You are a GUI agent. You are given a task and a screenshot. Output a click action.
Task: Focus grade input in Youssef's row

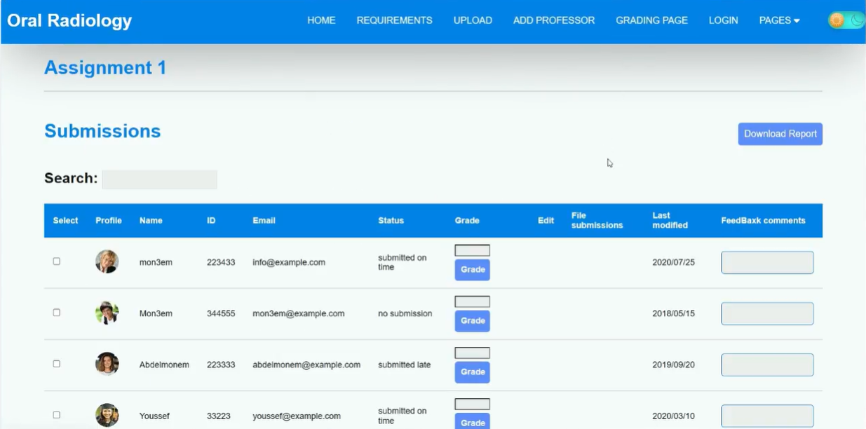click(472, 404)
